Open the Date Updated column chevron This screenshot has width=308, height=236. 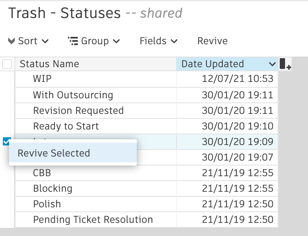272,64
